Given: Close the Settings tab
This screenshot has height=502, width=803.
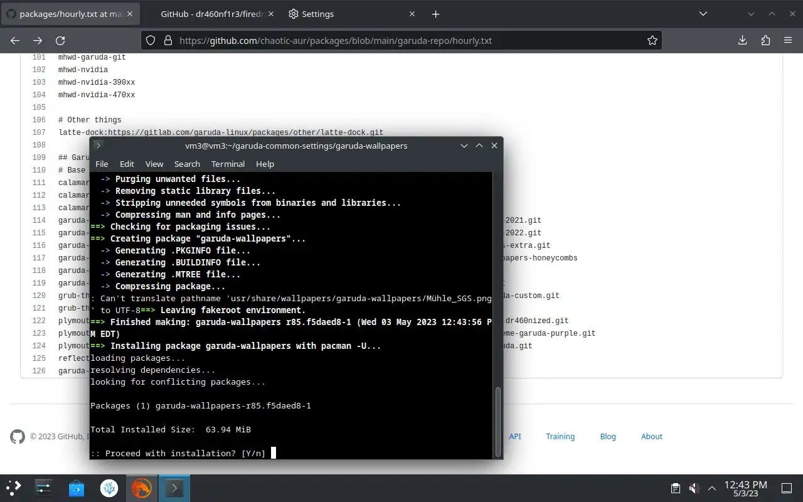Looking at the screenshot, I should tap(412, 14).
